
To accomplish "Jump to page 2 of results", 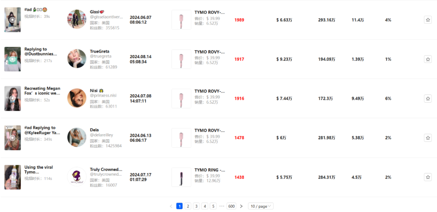I will (188, 206).
